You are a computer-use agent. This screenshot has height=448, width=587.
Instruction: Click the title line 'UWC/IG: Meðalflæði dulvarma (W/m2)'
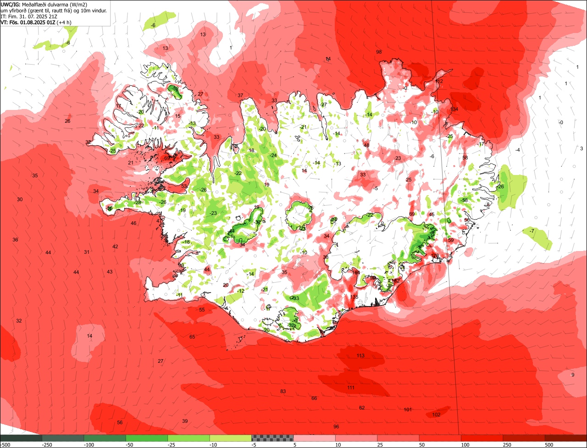pos(44,5)
